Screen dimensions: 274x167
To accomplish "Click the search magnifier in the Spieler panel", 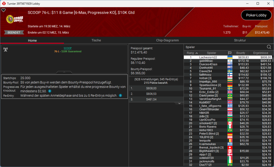I will (x=269, y=47).
